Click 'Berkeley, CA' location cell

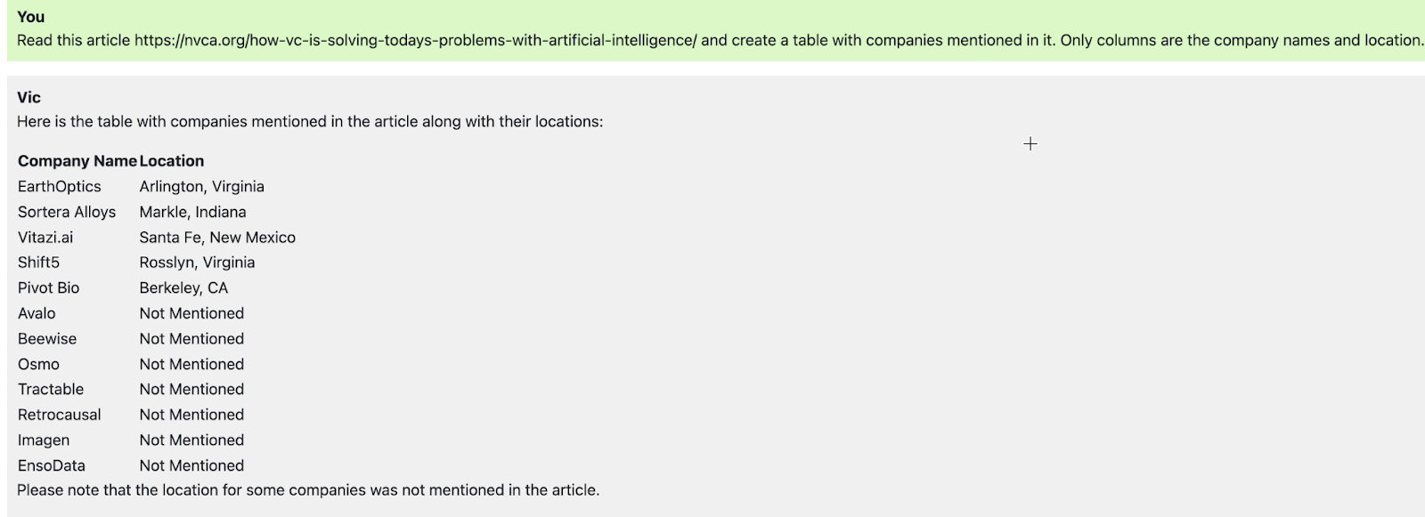(x=183, y=288)
